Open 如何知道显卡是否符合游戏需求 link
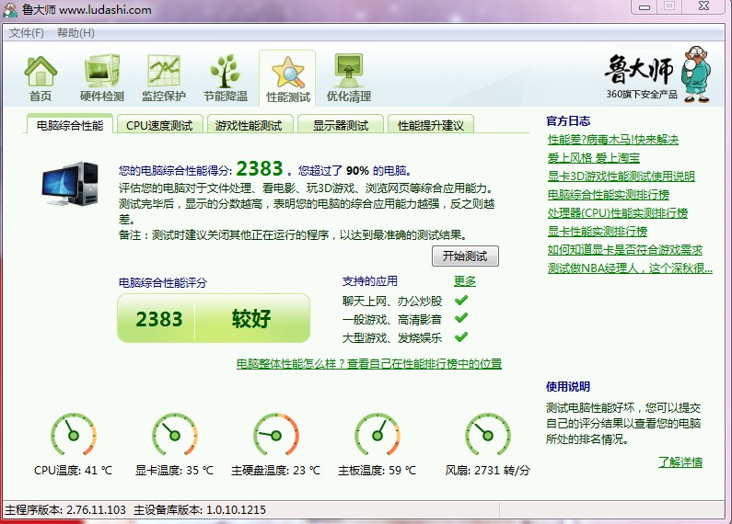732x524 pixels. (624, 250)
